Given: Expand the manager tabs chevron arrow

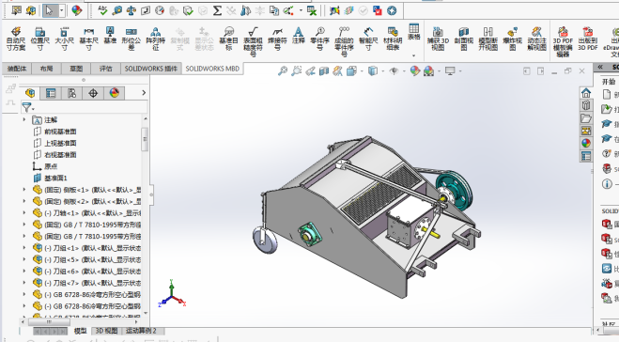Looking at the screenshot, I should [x=144, y=93].
